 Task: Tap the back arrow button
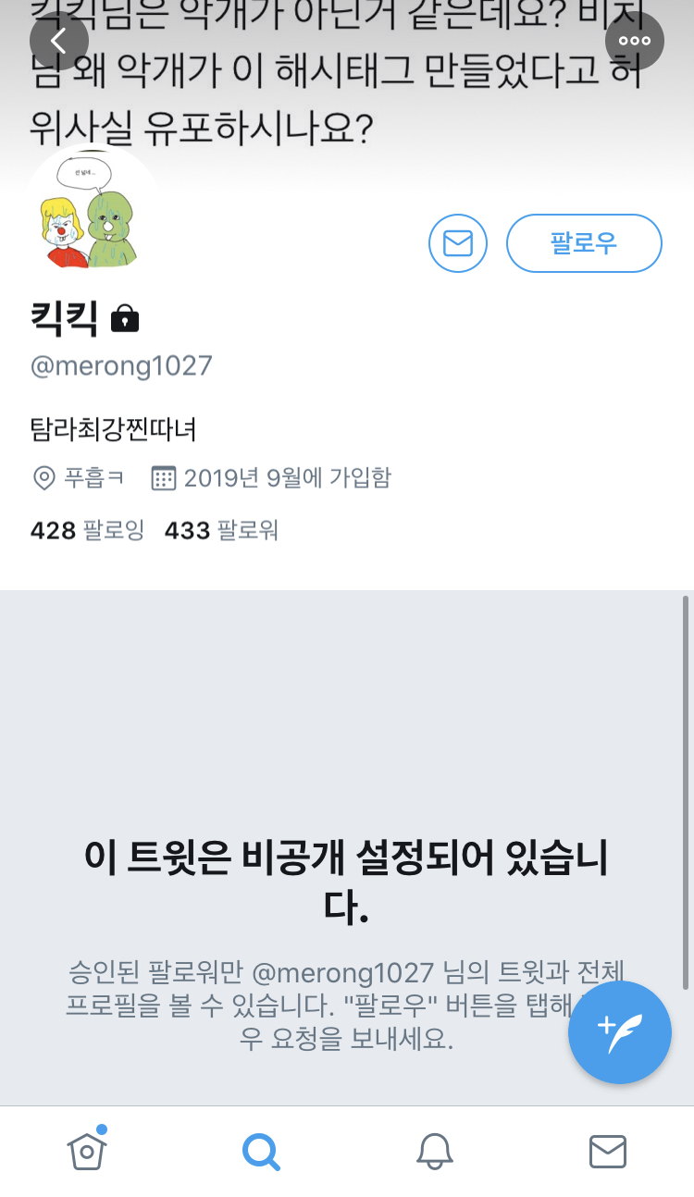[x=59, y=40]
